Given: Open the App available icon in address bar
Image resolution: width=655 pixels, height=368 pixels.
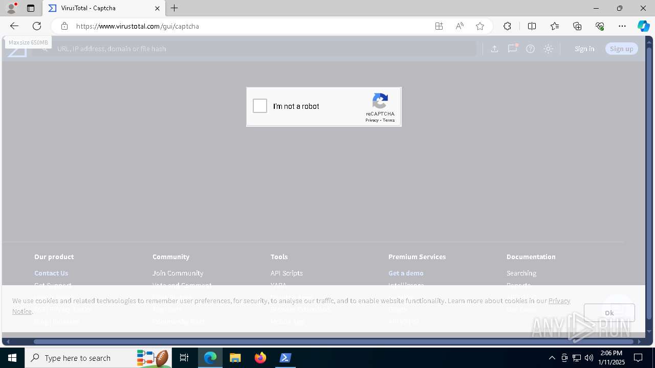Looking at the screenshot, I should click(x=439, y=26).
